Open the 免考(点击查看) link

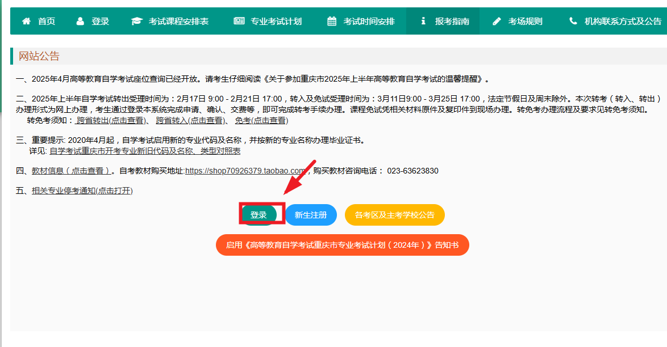(261, 121)
